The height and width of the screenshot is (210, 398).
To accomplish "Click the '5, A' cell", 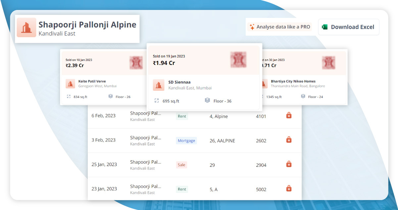I will [x=214, y=189].
